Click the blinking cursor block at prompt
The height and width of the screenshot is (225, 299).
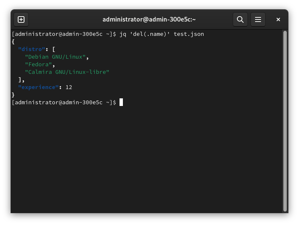[121, 102]
